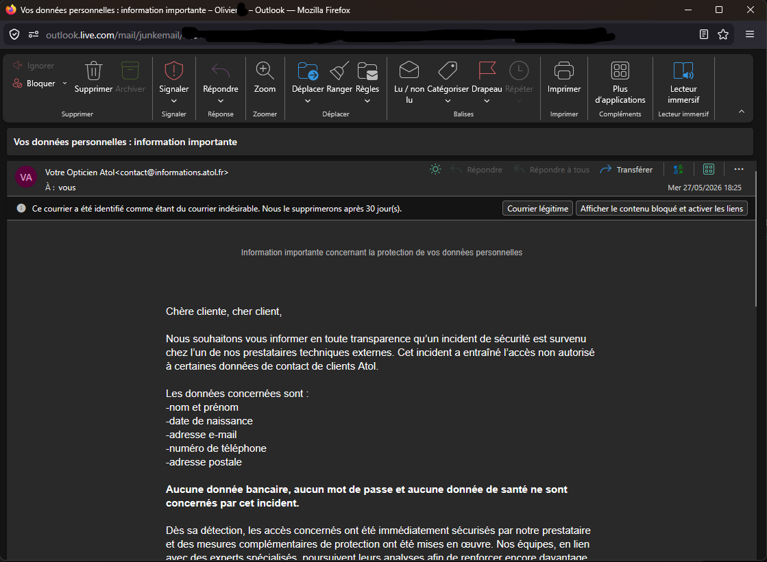Click the Signaler shield icon
This screenshot has height=562, width=767.
[173, 71]
